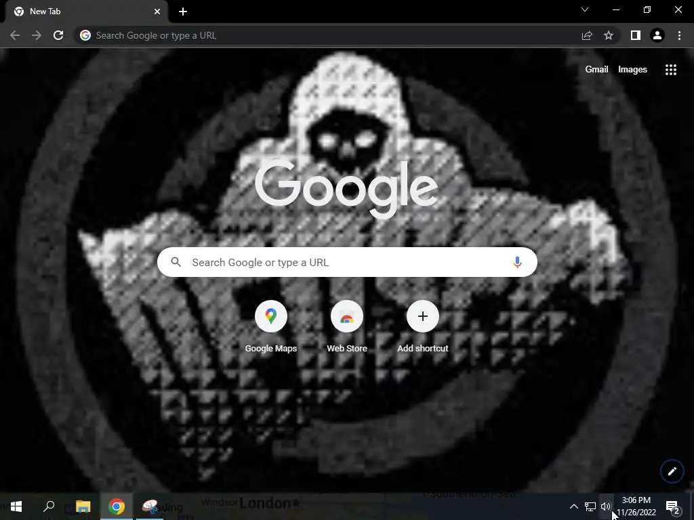694x520 pixels.
Task: Open Google Images link
Action: coord(632,70)
